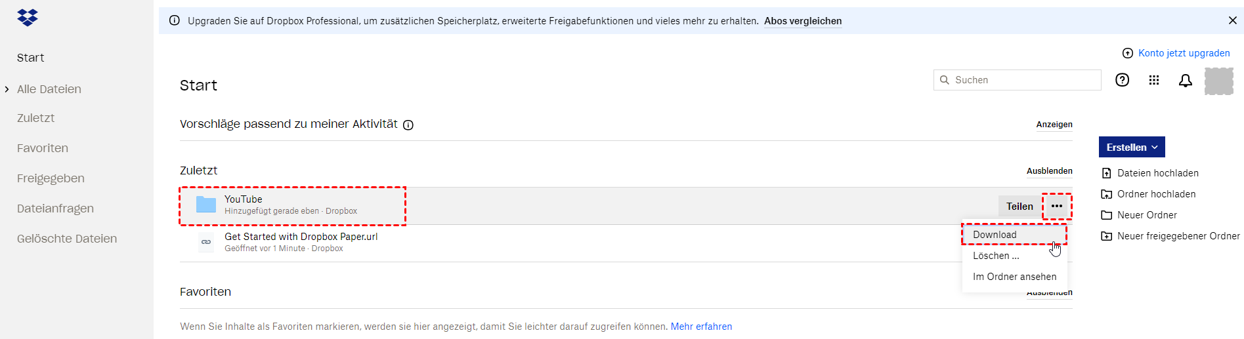Click the Dateien hochladen upload icon
The height and width of the screenshot is (339, 1244).
coord(1107,173)
